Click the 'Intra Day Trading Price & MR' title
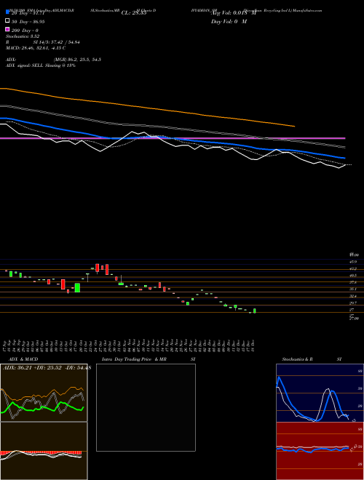This screenshot has height=480, width=364. [x=134, y=359]
